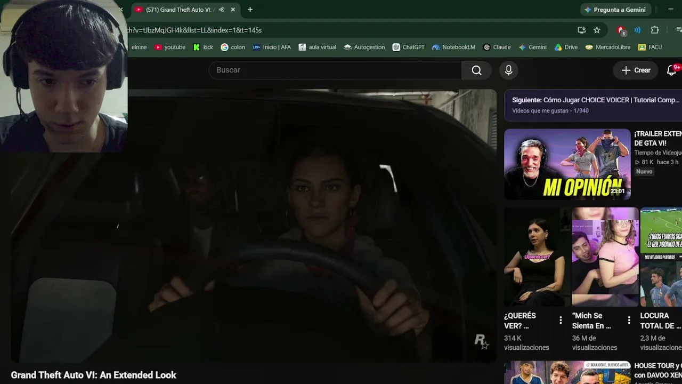
Task: Open the media control icon in the toolbar
Action: (x=678, y=30)
